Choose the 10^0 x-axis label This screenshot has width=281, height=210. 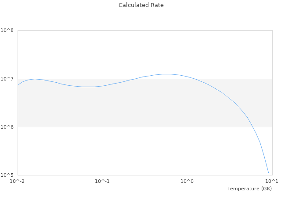point(187,181)
